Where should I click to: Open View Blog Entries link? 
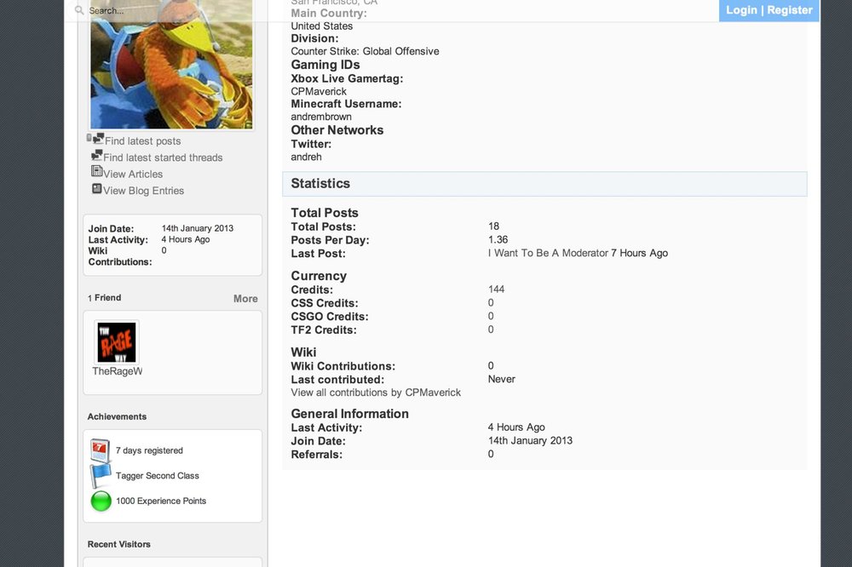tap(143, 191)
